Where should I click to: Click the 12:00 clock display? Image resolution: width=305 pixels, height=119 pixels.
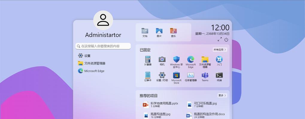(x=220, y=28)
